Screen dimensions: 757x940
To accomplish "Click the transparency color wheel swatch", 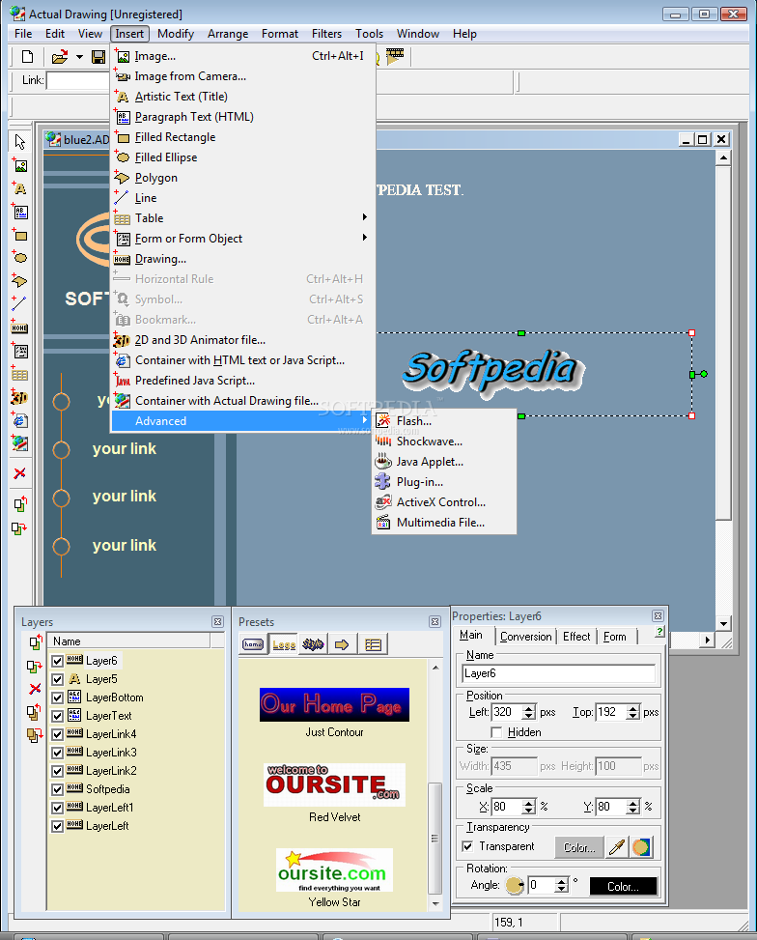I will (641, 847).
